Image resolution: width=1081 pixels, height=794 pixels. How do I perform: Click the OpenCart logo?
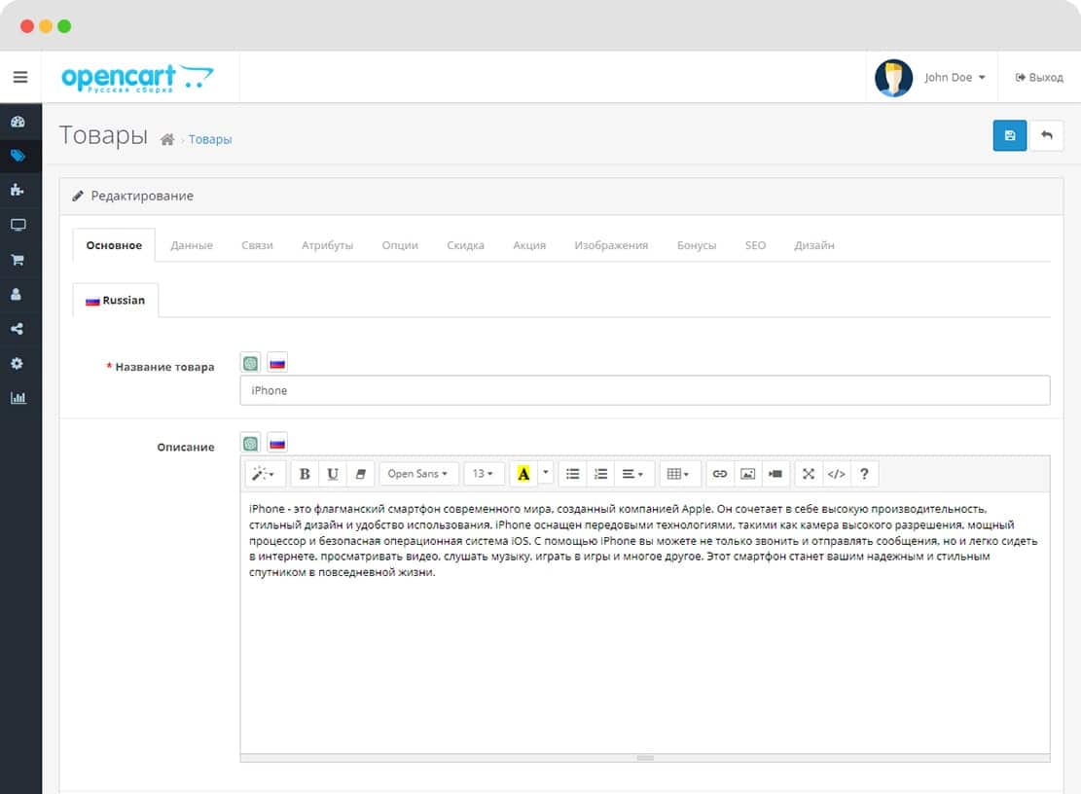pyautogui.click(x=138, y=77)
